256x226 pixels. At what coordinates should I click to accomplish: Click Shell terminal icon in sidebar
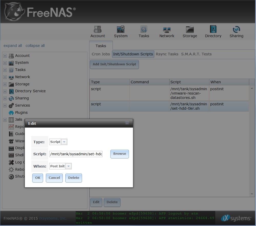11,155
